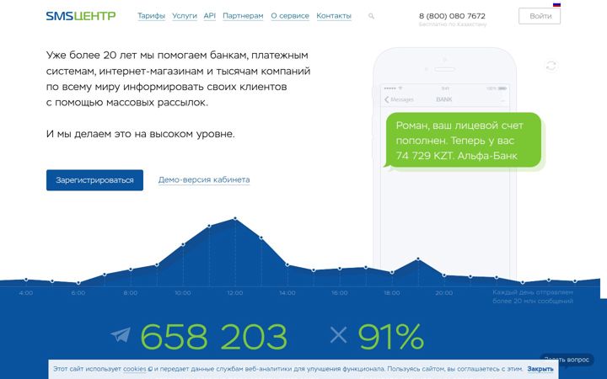Dismiss cookie notice with Закрыть
This screenshot has height=379, width=607.
[x=540, y=369]
